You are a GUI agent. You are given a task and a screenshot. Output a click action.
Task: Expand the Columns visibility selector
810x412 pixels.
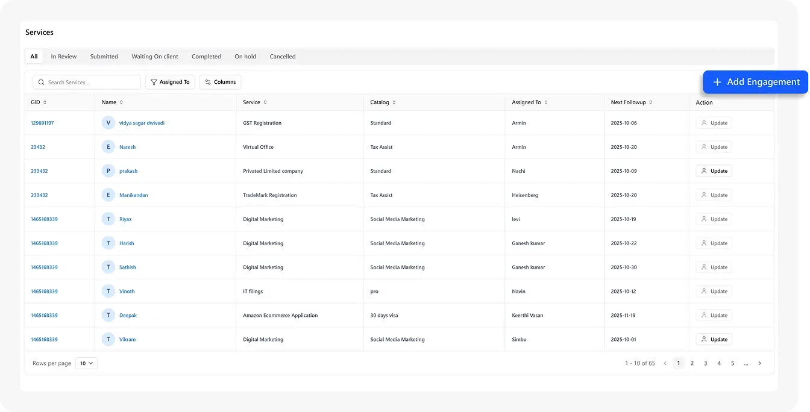click(220, 82)
